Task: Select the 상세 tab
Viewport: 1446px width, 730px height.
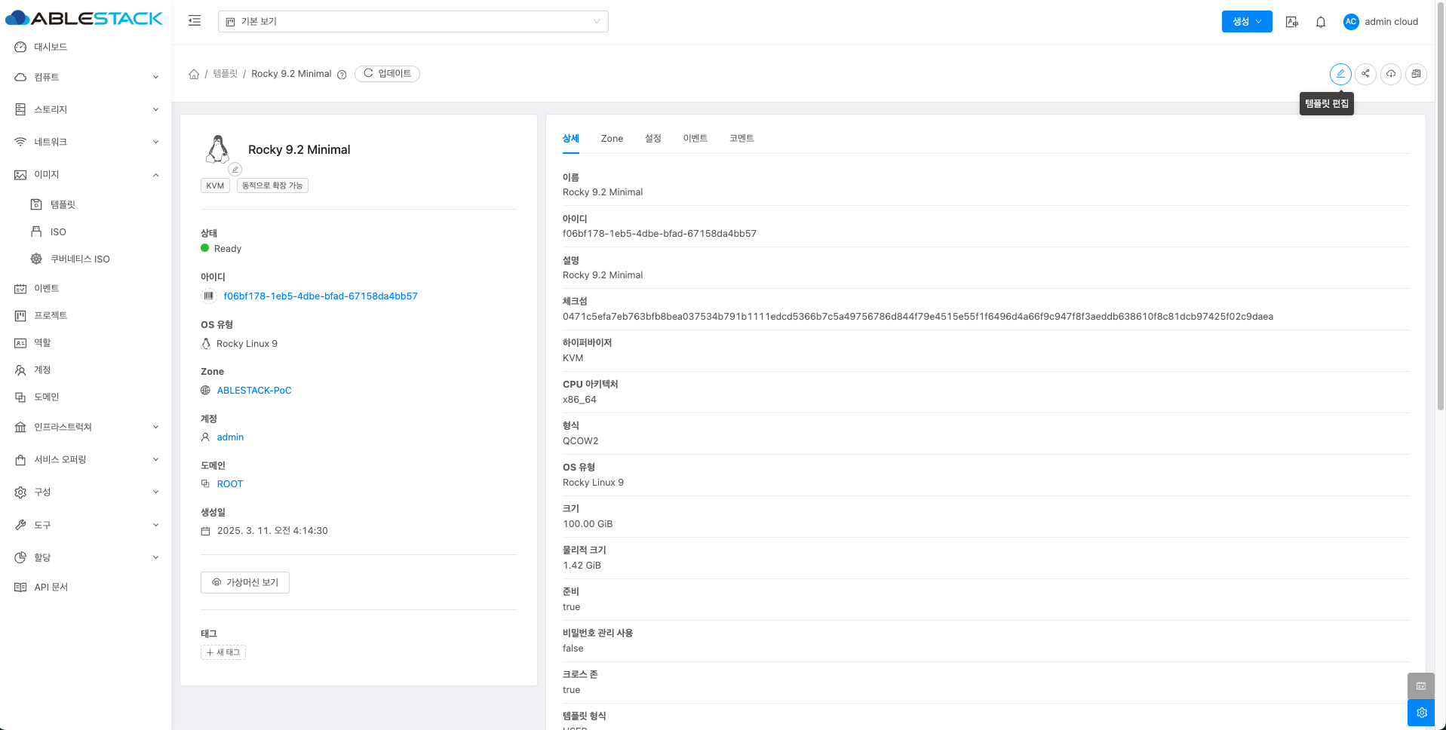Action: click(x=571, y=139)
